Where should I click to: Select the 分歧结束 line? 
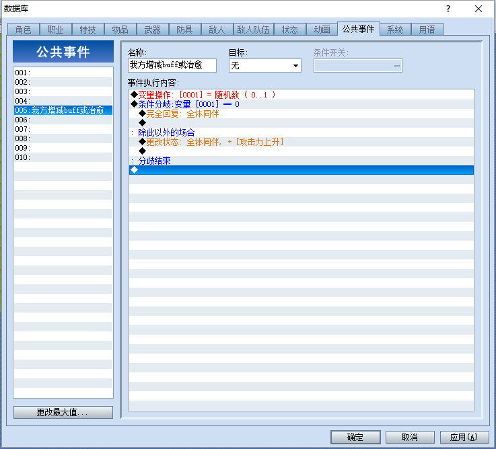coord(301,161)
